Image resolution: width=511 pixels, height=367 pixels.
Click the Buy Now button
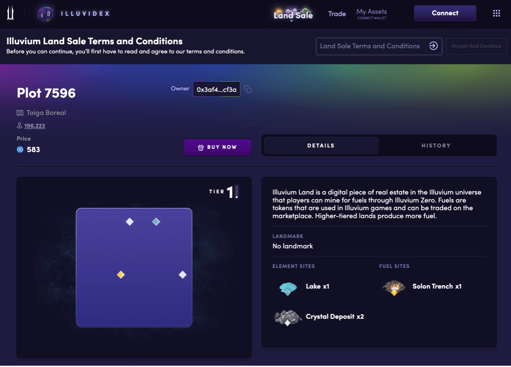click(x=217, y=147)
